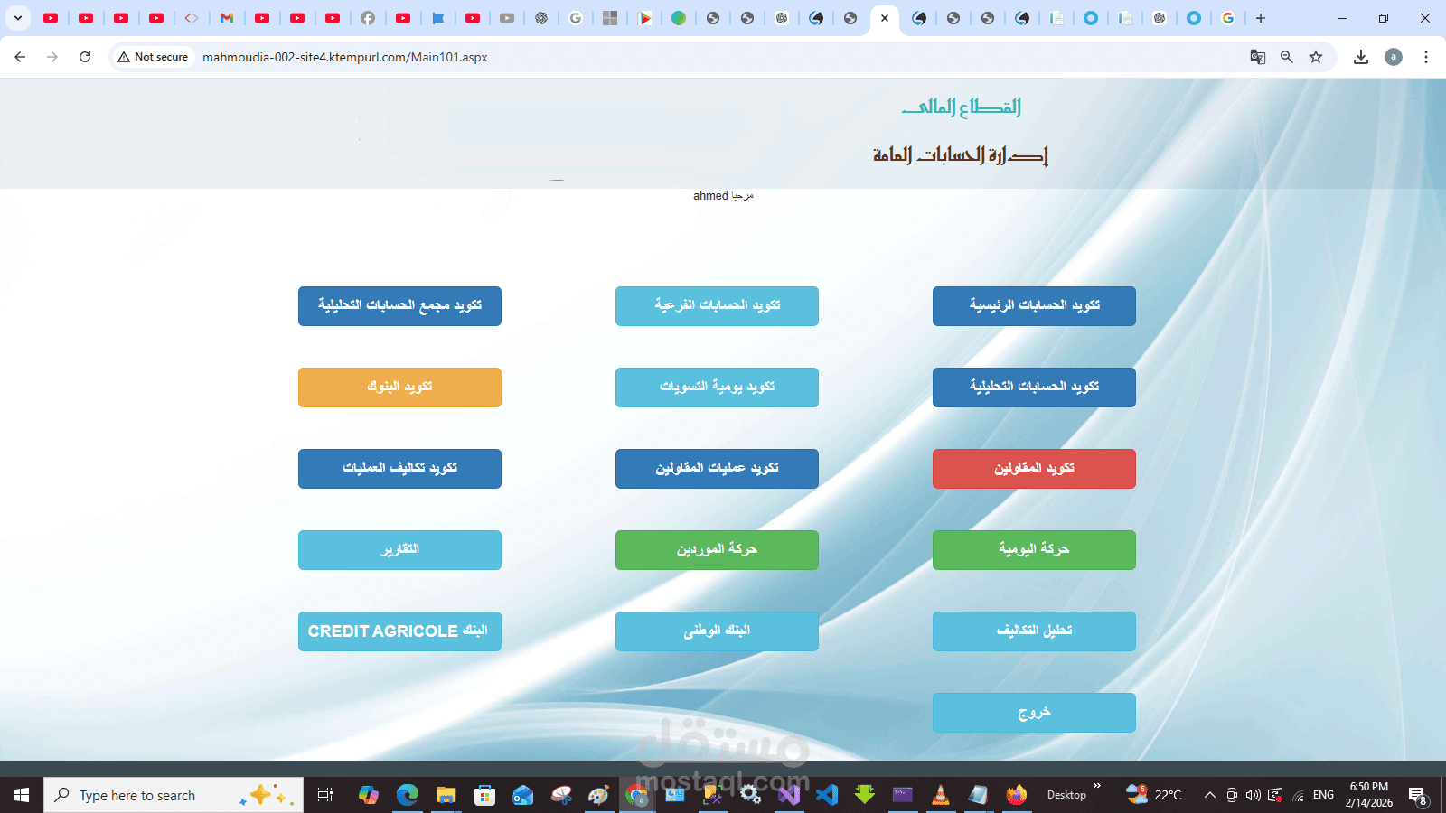
Task: Open التقارير reports button
Action: click(x=399, y=550)
